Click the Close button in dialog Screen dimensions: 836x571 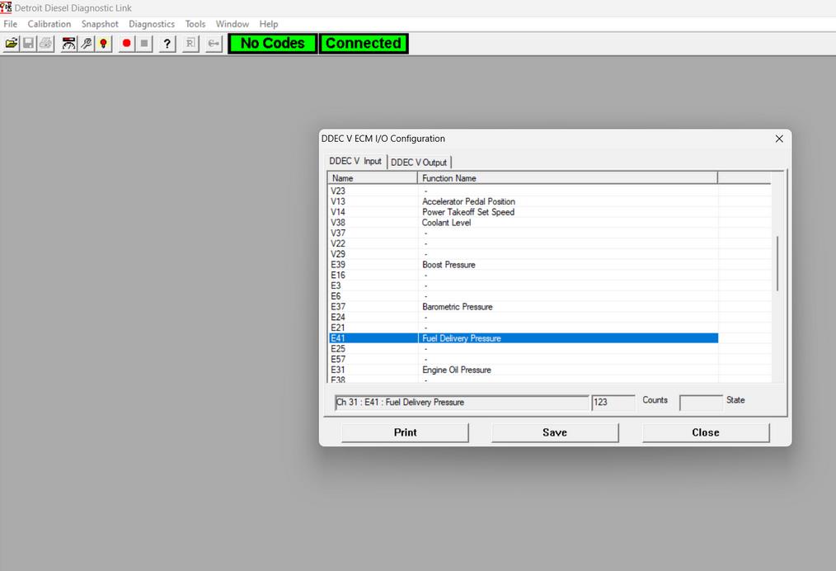click(705, 432)
